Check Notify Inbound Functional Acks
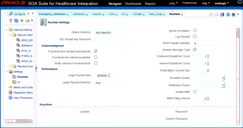 [x=96, y=63]
